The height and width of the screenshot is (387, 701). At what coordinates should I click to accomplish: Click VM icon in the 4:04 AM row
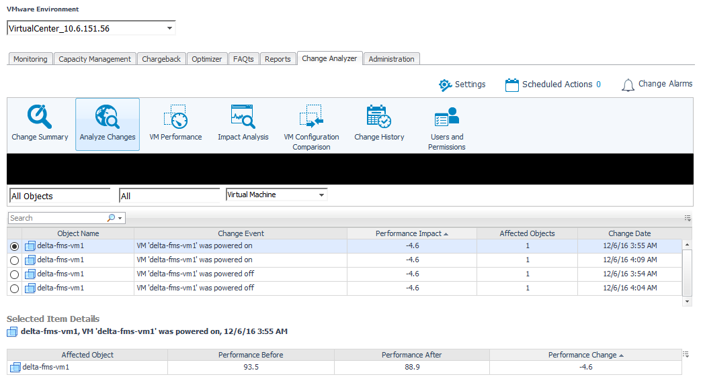(30, 288)
